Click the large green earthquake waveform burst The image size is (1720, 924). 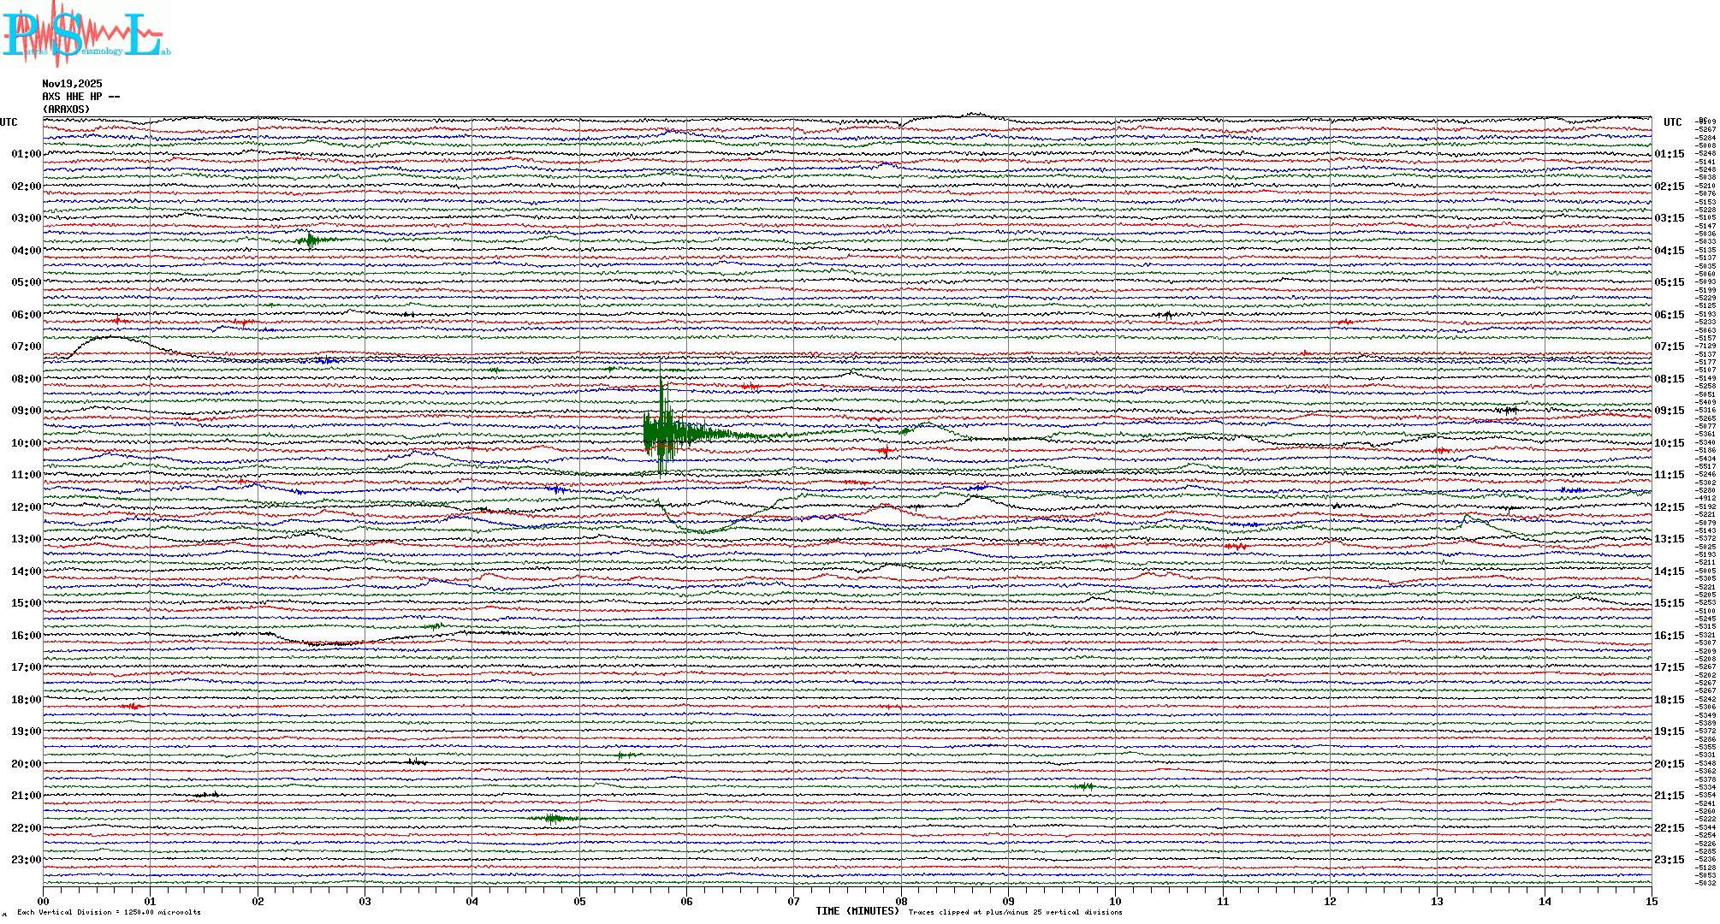(662, 434)
